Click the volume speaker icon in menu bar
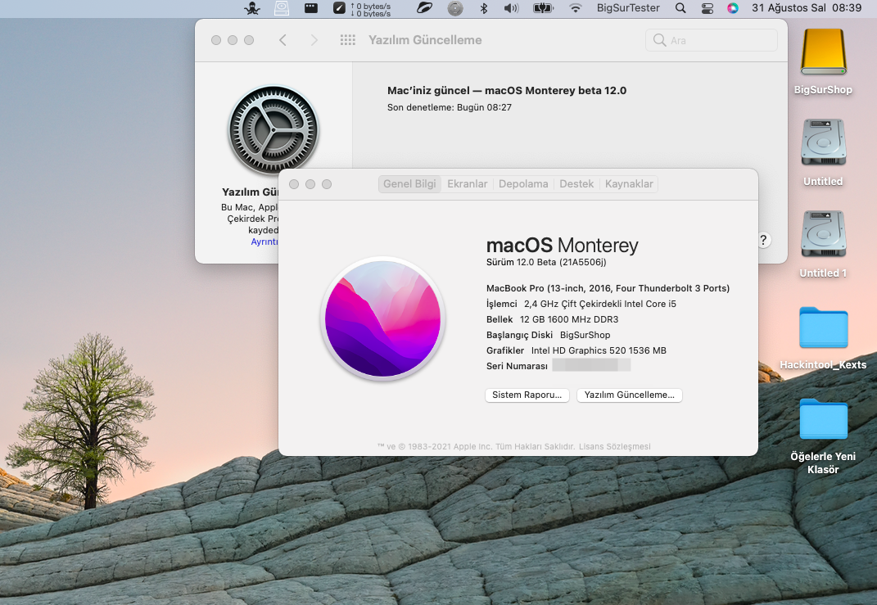The height and width of the screenshot is (605, 877). pos(512,8)
